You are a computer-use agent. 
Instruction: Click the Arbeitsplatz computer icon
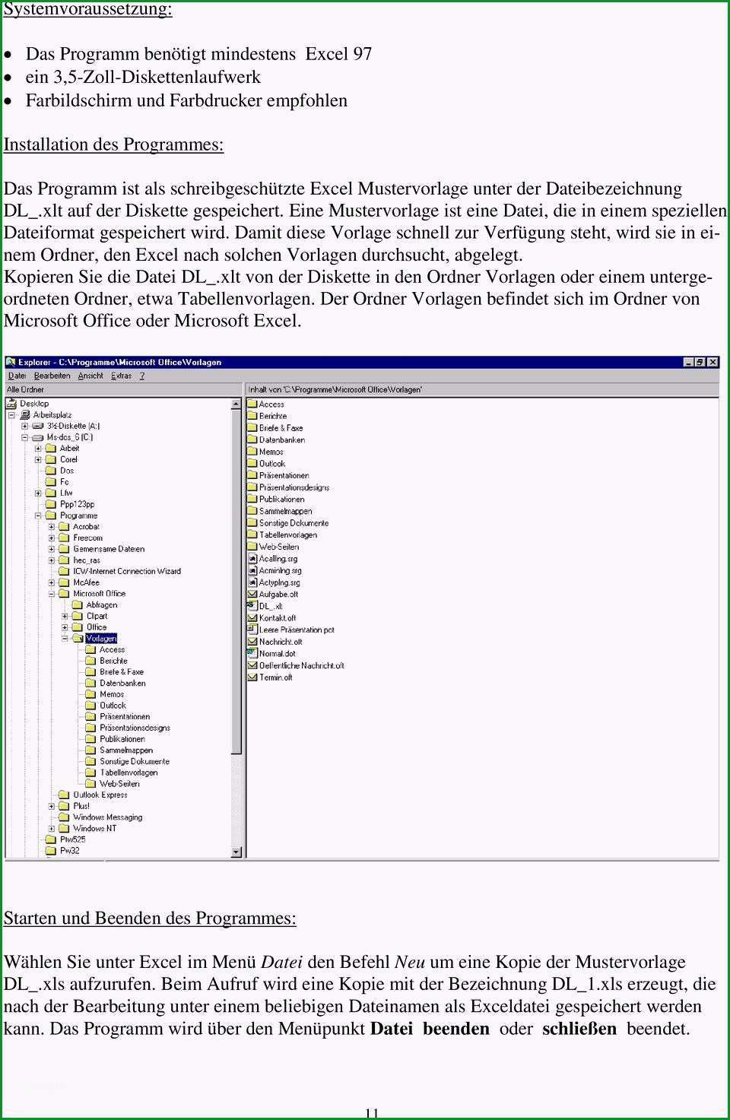[x=25, y=415]
